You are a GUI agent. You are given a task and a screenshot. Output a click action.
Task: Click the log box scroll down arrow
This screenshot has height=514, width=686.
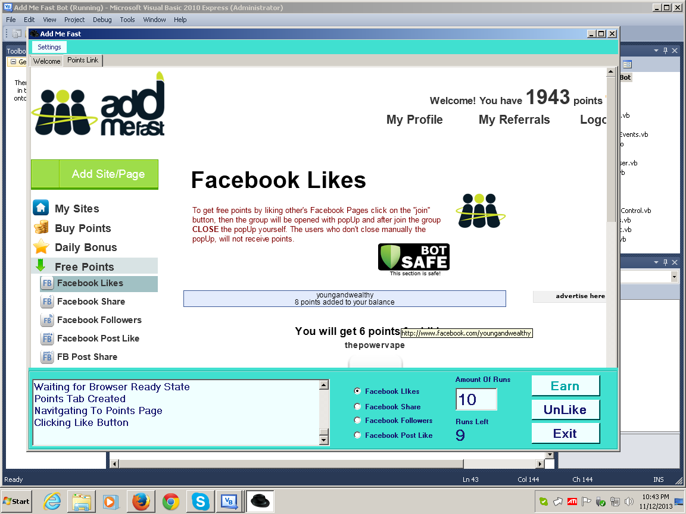324,441
